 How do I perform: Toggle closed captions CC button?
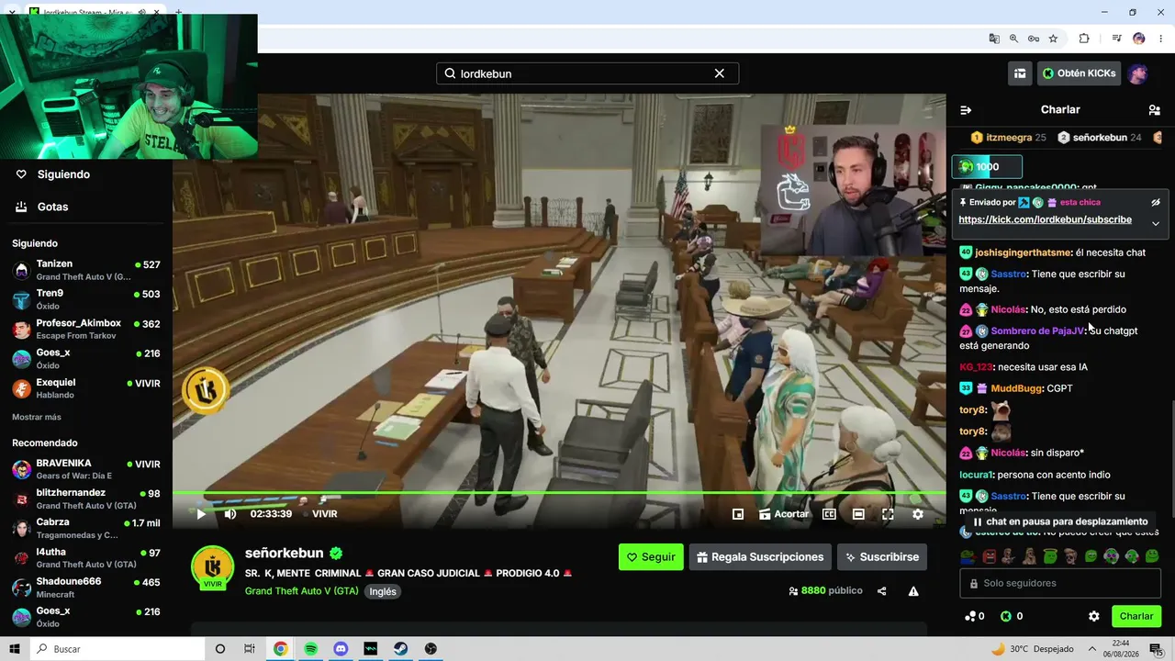pyautogui.click(x=829, y=514)
